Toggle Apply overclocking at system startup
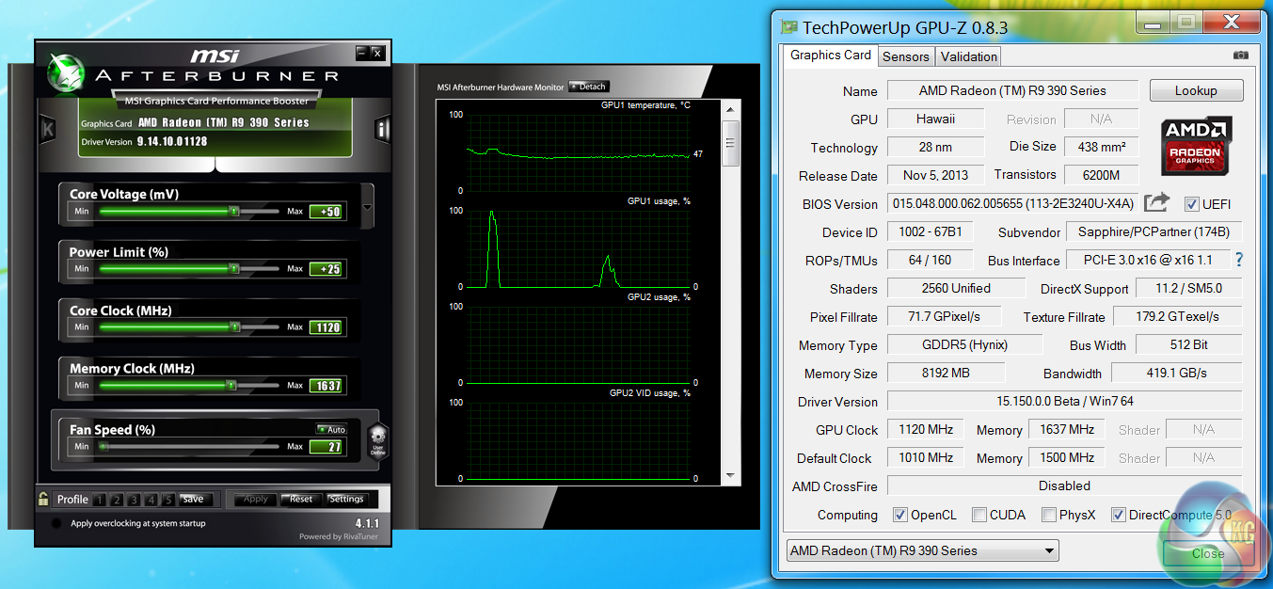1273x589 pixels. point(56,523)
